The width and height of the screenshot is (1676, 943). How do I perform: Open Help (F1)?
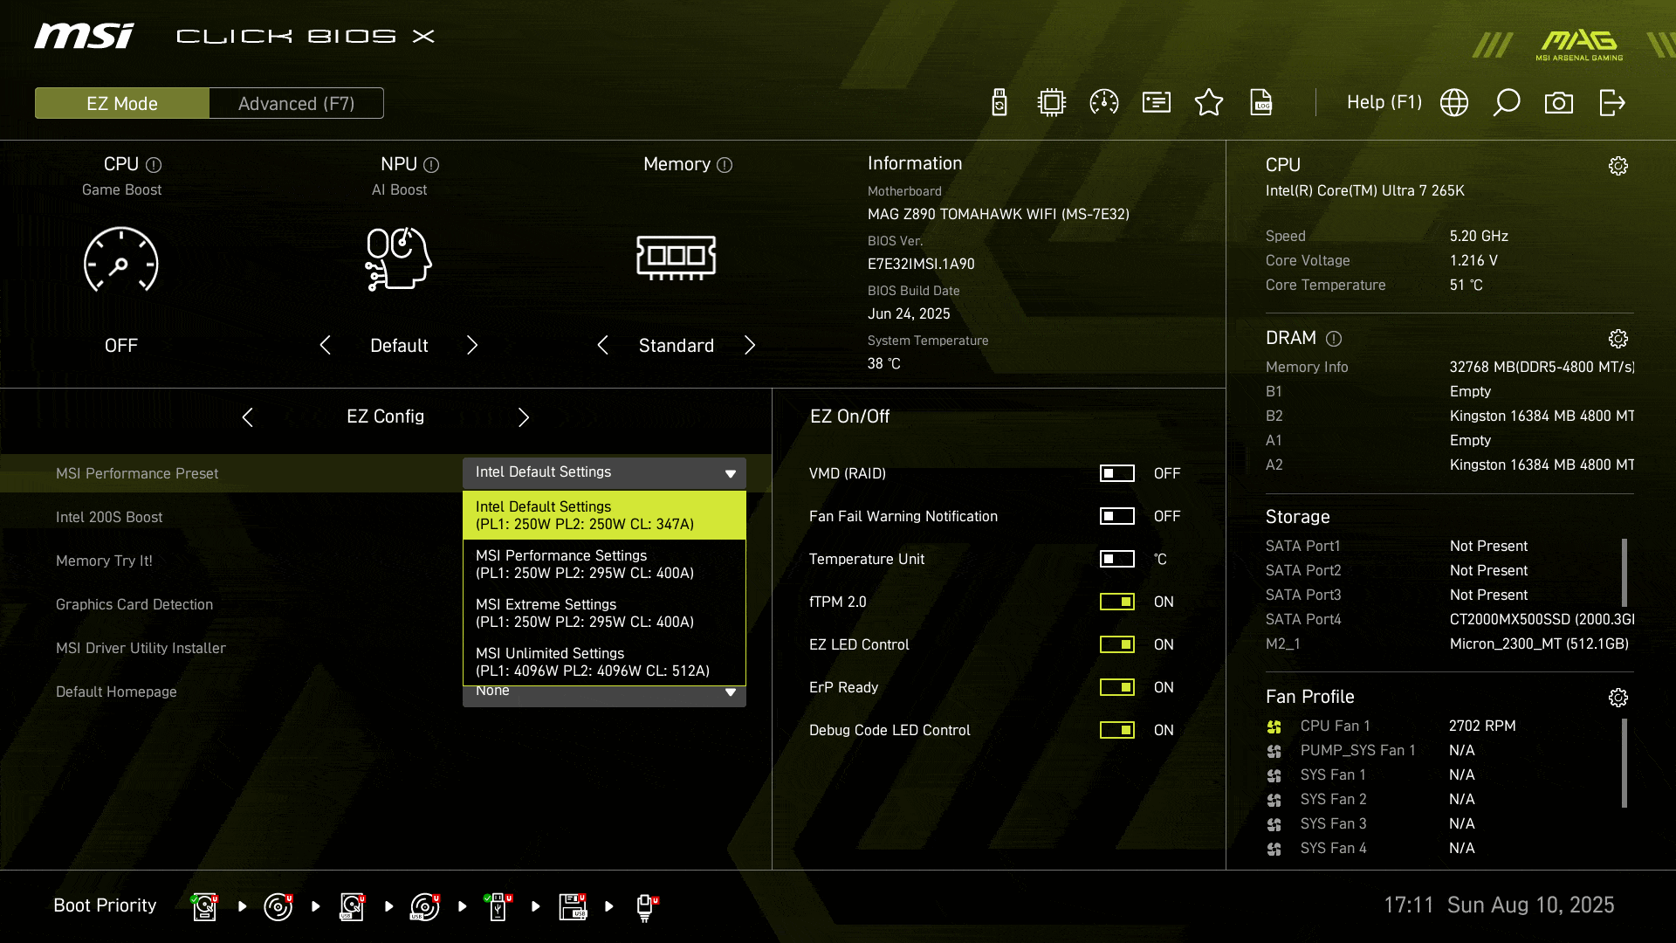(1384, 102)
